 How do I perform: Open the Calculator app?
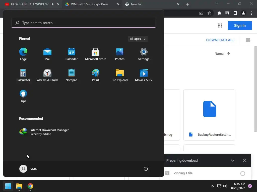23,75
